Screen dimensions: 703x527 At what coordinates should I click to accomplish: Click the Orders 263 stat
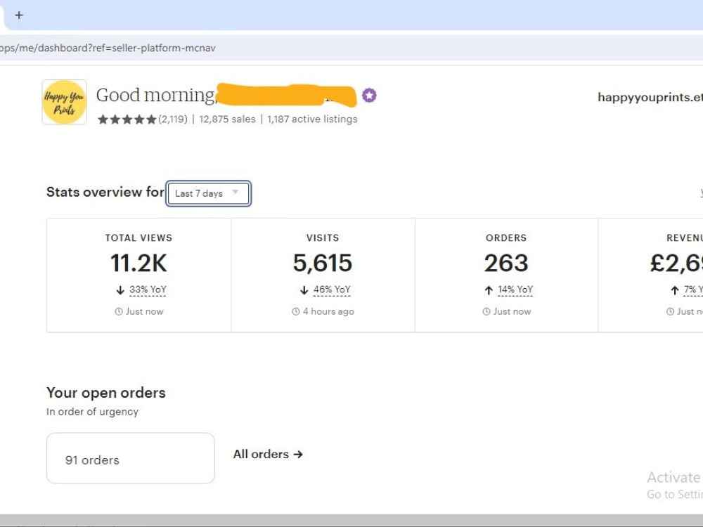506,263
